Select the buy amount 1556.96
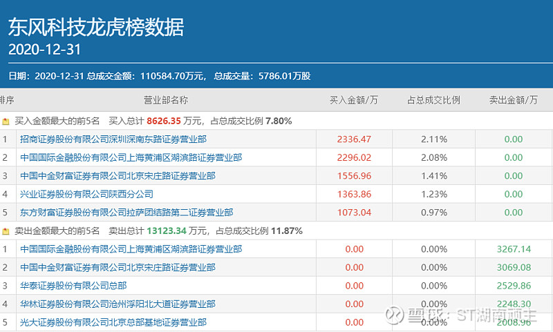 (354, 176)
